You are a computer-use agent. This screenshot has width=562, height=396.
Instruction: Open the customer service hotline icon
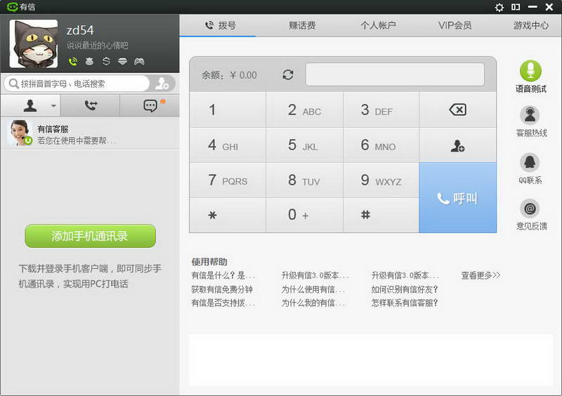tap(530, 115)
